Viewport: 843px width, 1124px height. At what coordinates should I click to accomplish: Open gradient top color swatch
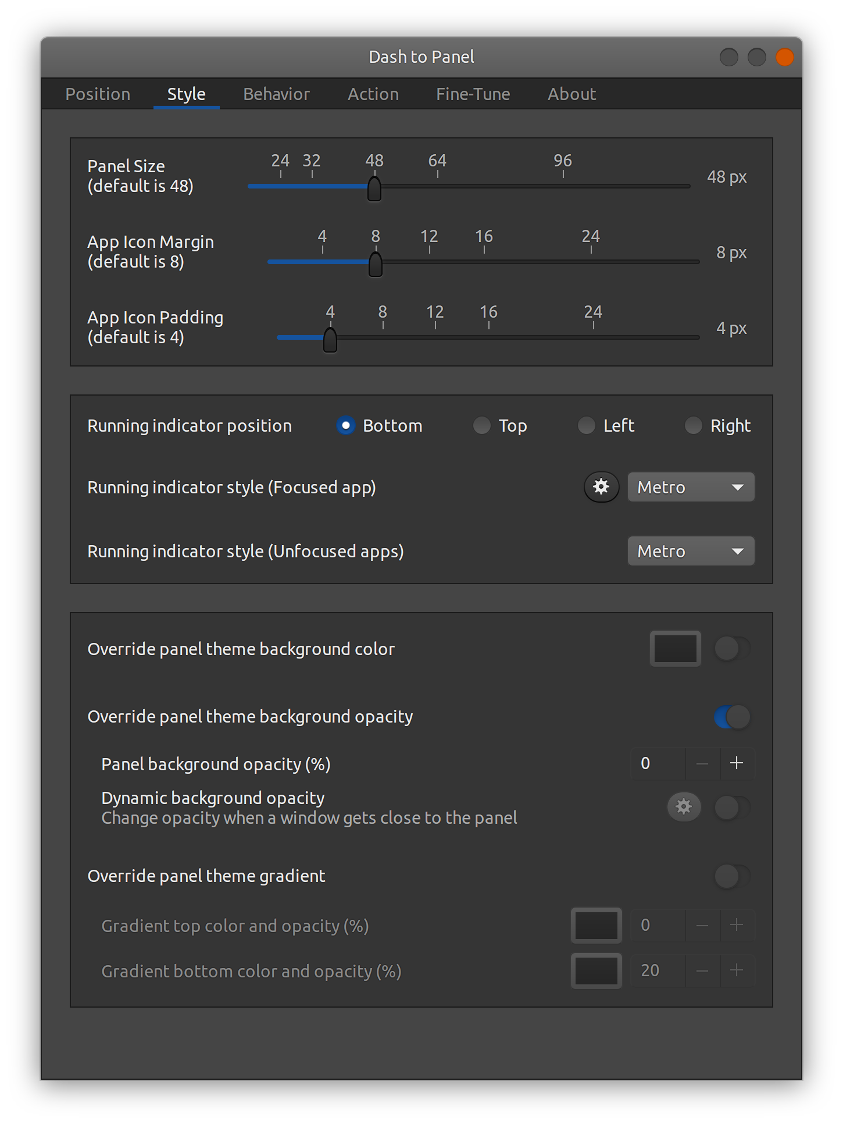[x=596, y=925]
